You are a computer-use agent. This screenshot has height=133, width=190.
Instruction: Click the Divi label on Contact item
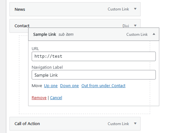point(126,26)
